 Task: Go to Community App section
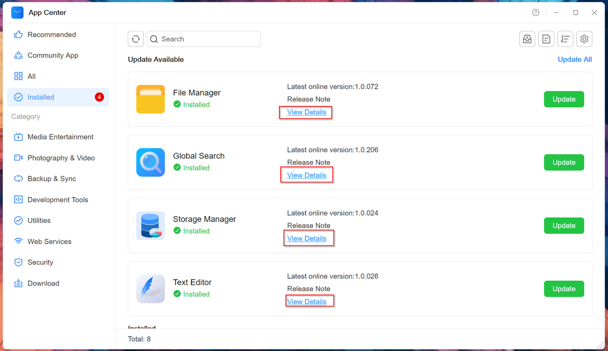pyautogui.click(x=58, y=56)
